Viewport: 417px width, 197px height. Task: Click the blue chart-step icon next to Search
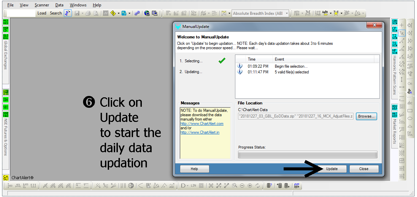coord(68,13)
